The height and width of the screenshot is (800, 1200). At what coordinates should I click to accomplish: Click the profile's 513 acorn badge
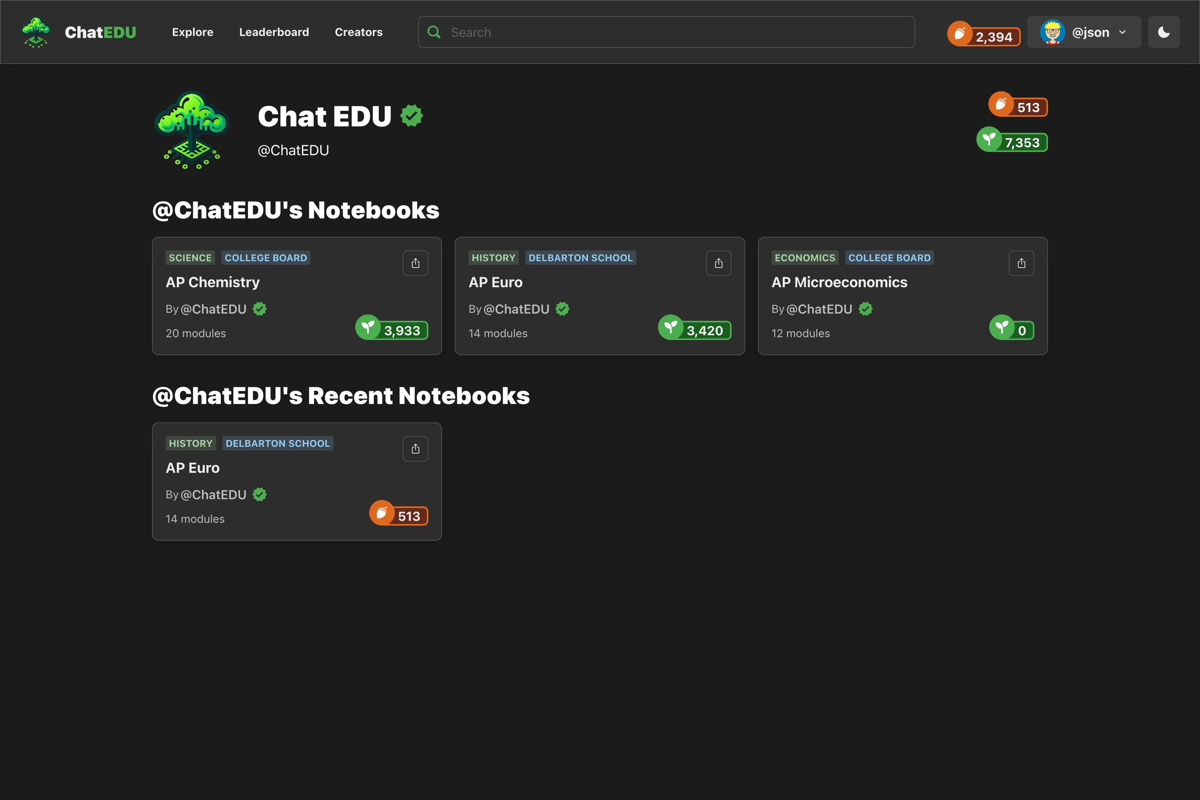pos(1018,106)
